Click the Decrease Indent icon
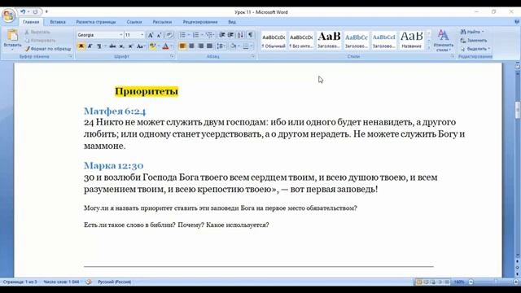Image resolution: width=521 pixels, height=293 pixels. tap(222, 35)
